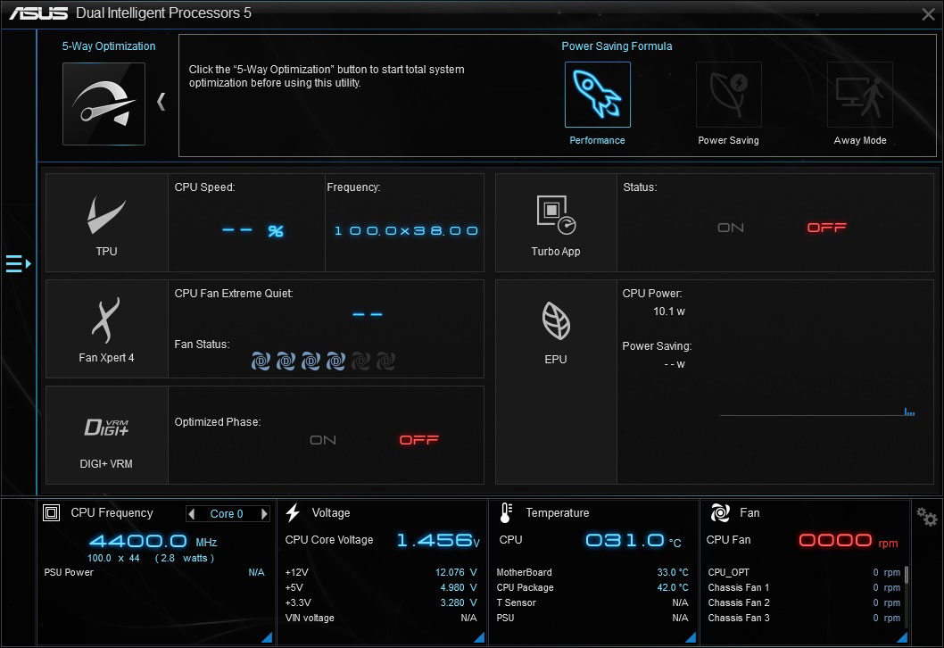Set Optimized Phase to OFF

[419, 440]
